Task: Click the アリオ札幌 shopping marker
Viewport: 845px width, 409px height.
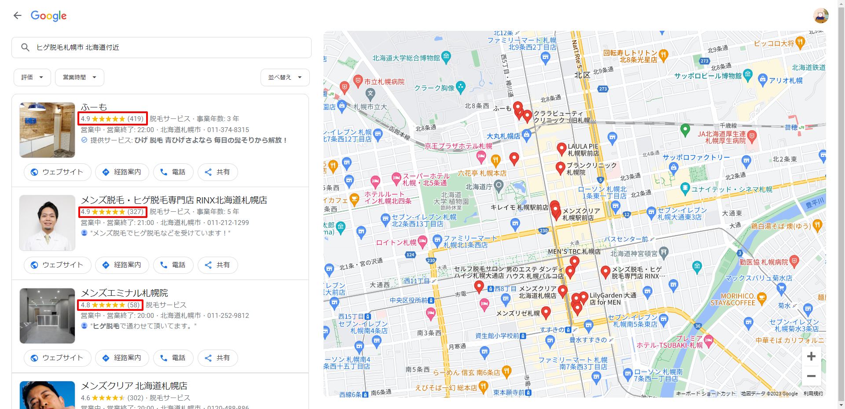Action: (x=763, y=80)
